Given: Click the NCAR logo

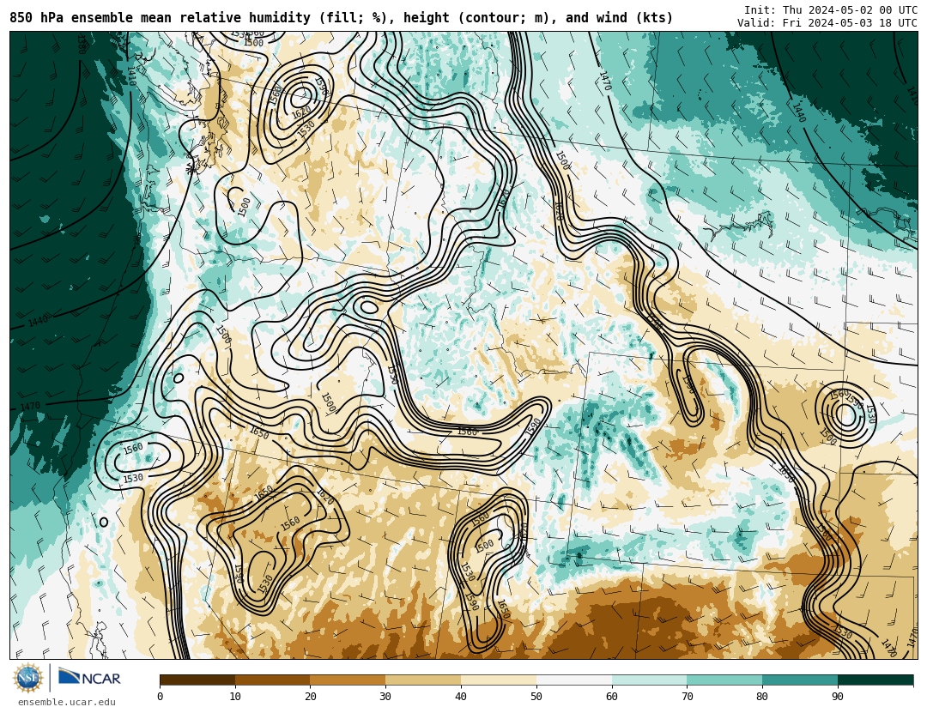Looking at the screenshot, I should point(90,678).
